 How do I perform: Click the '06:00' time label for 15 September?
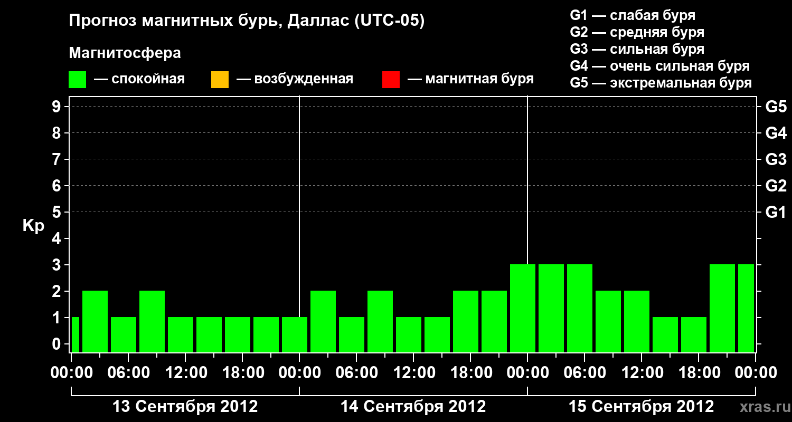pyautogui.click(x=584, y=373)
